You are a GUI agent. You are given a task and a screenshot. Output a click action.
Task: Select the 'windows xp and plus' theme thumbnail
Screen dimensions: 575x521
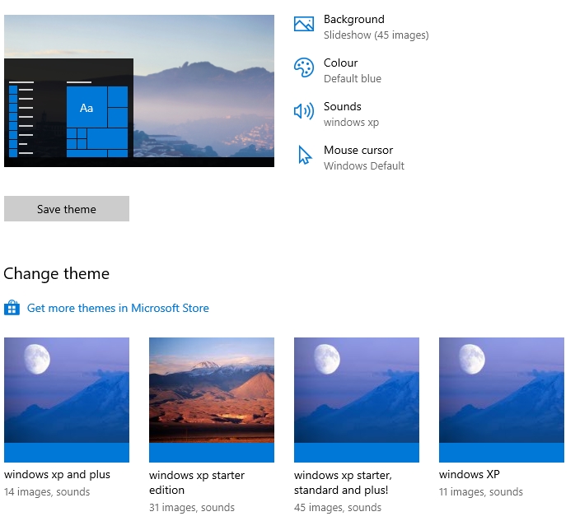tap(67, 400)
